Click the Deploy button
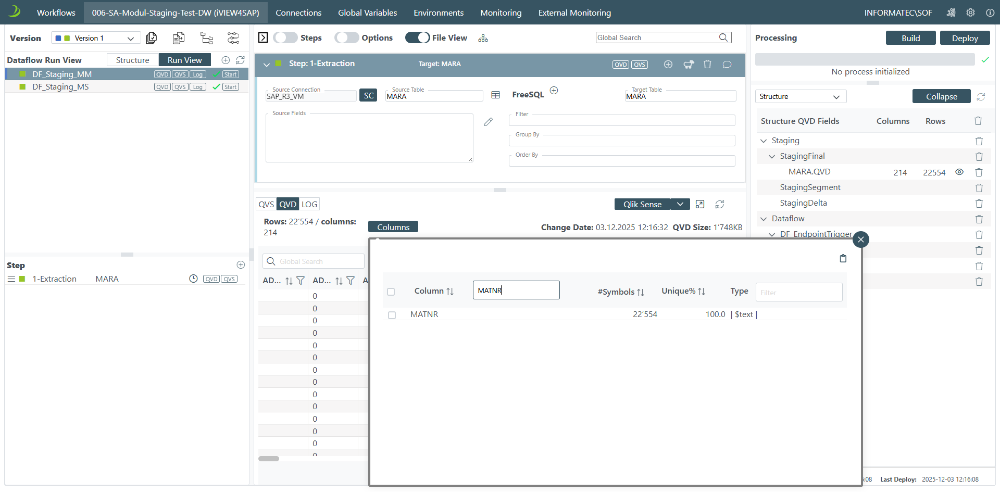 click(965, 38)
